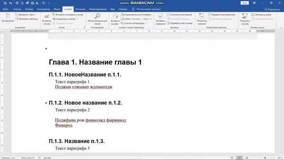Switch to the Главная tab
This screenshot has width=284, height=160.
point(17,9)
